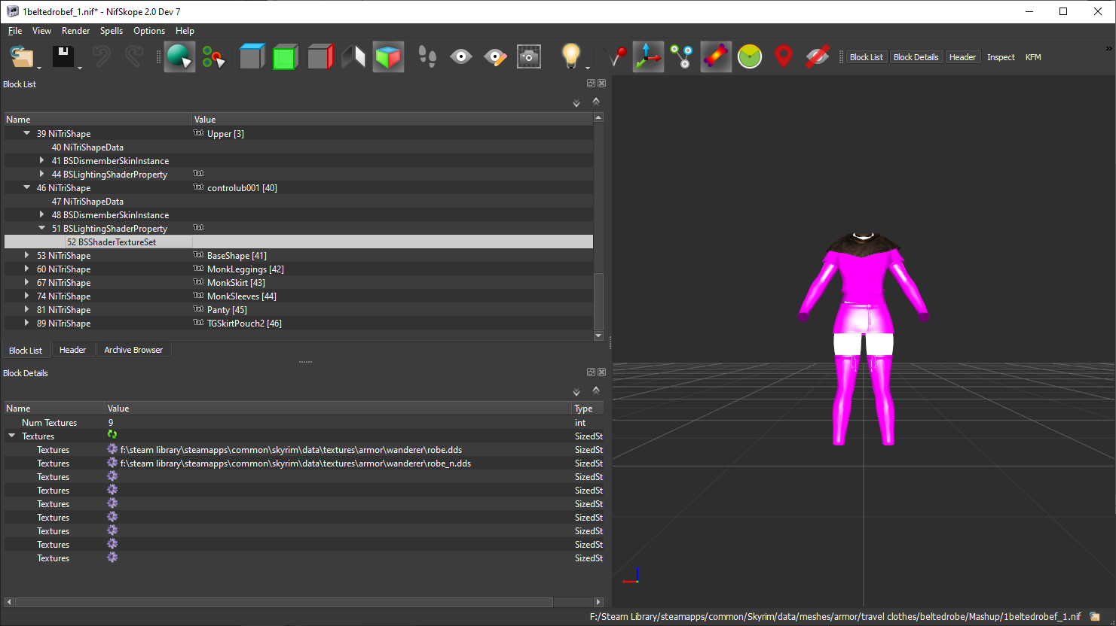Click the walk mode footprints icon
Viewport: 1116px width, 626px height.
[x=427, y=57]
